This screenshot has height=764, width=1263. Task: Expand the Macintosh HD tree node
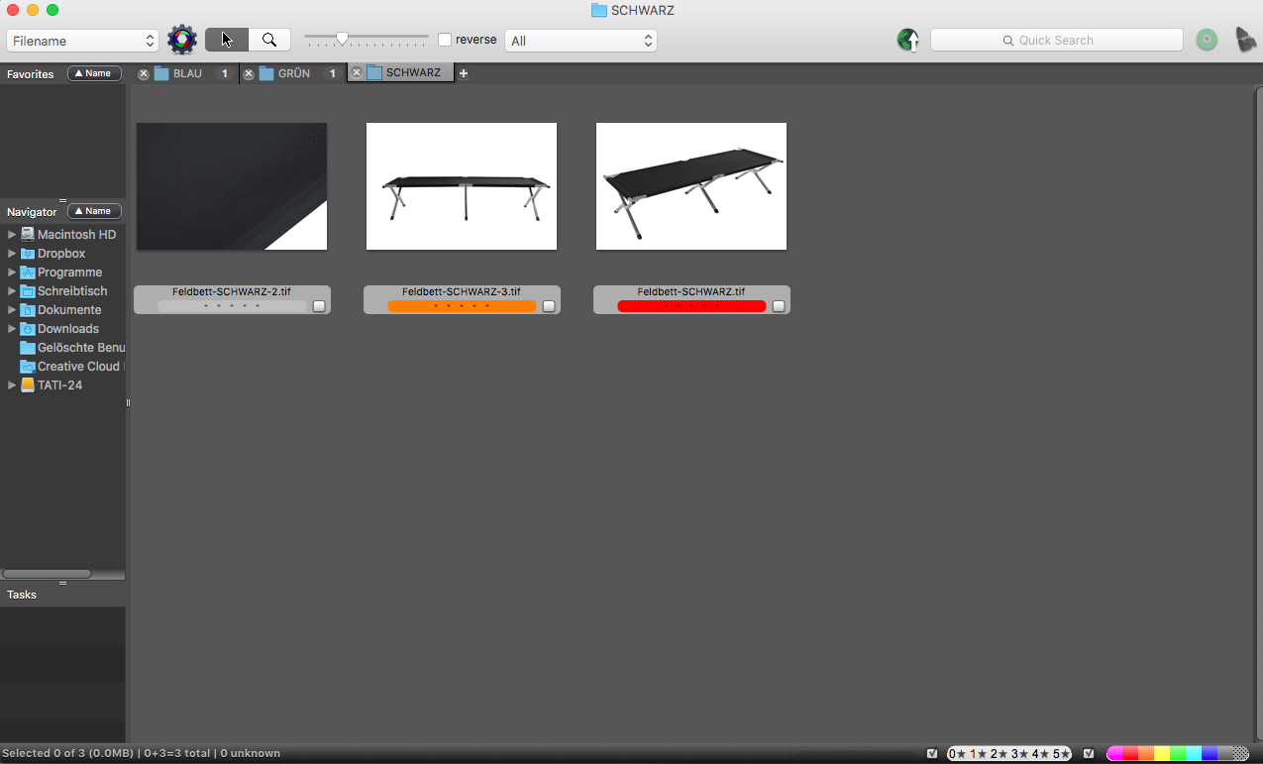(12, 235)
